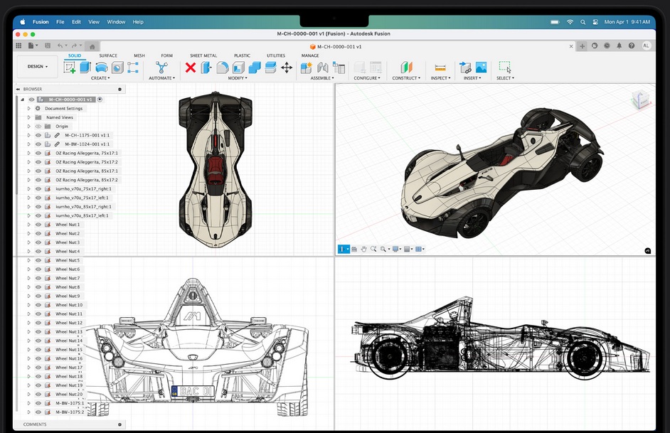Click the Measure ruler icon

click(440, 67)
